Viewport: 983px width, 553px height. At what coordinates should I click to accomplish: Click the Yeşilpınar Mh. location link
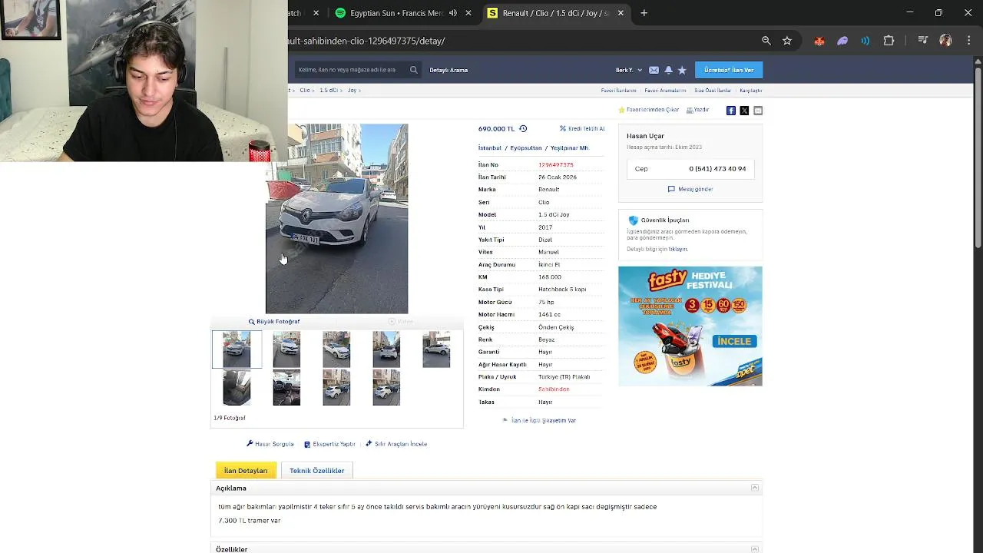pos(570,148)
